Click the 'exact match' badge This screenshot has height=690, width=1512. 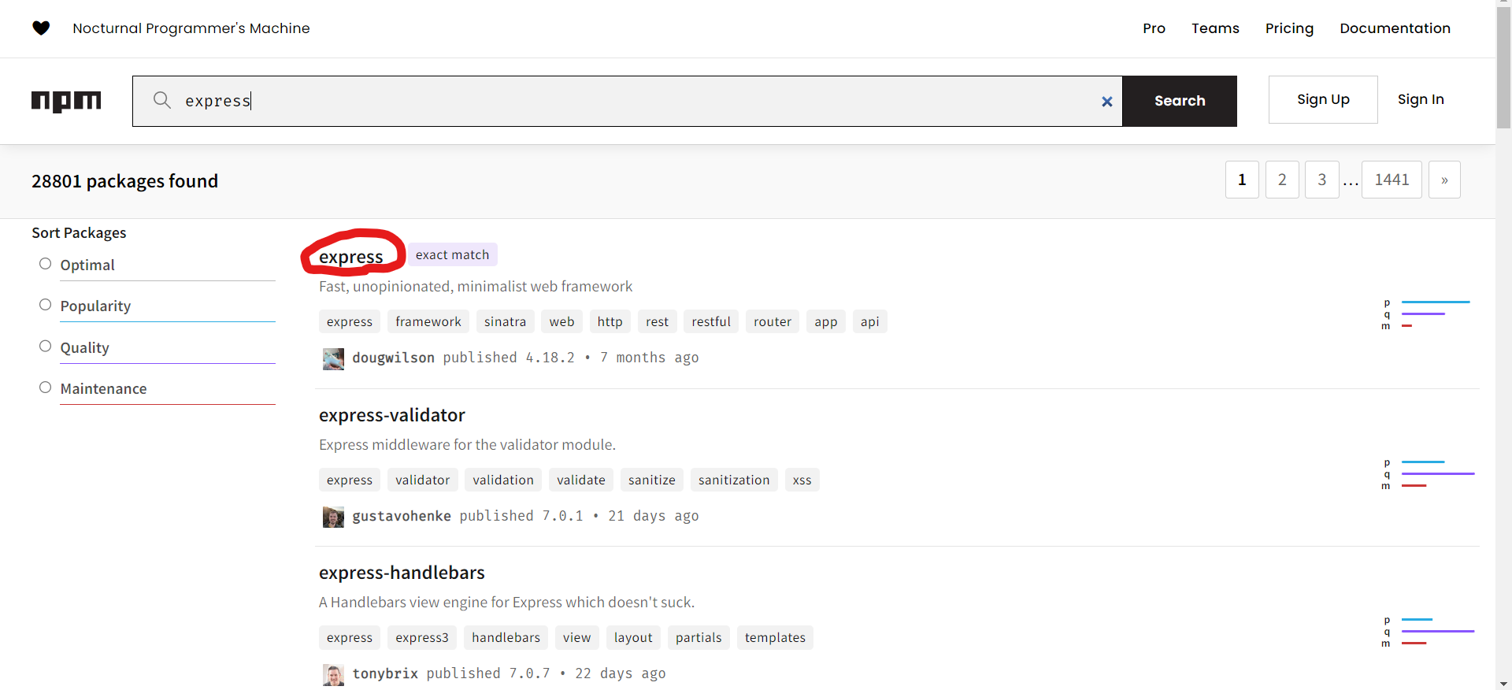coord(452,254)
